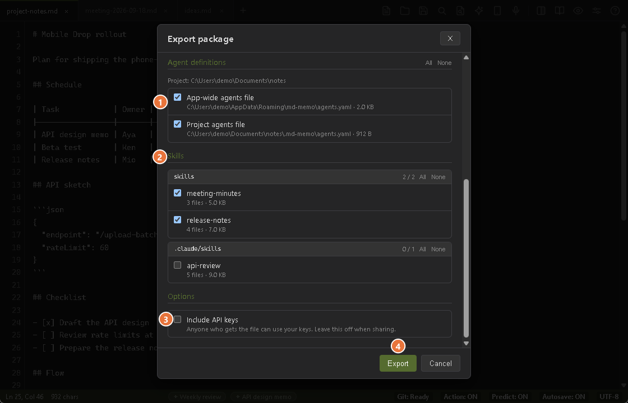The image size is (628, 403).
Task: Click the .claude/skills group header label
Action: (197, 249)
